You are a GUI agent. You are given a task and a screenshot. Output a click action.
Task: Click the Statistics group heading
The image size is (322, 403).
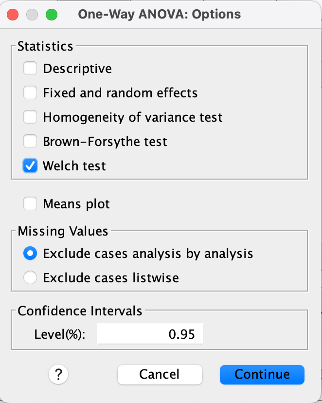pyautogui.click(x=45, y=46)
